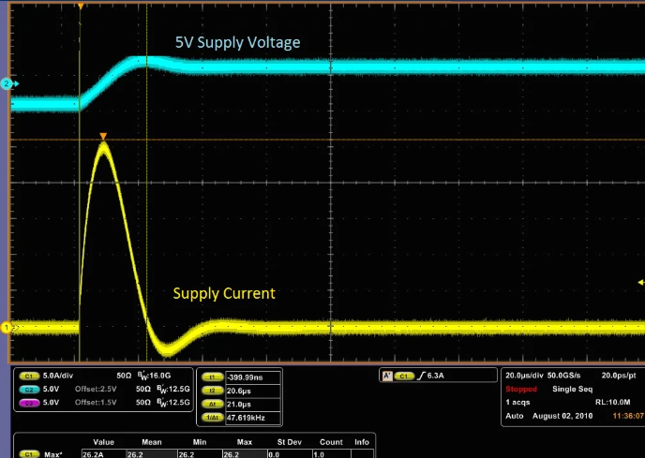Select the channel 1 ground reference marker
This screenshot has height=458, width=645.
7,327
